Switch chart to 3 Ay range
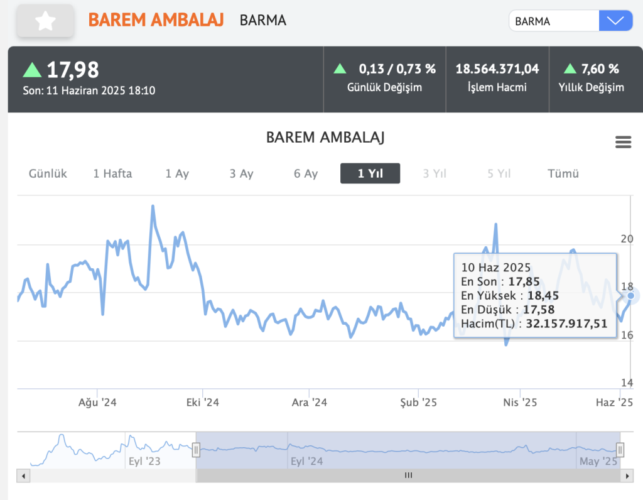 coord(241,173)
